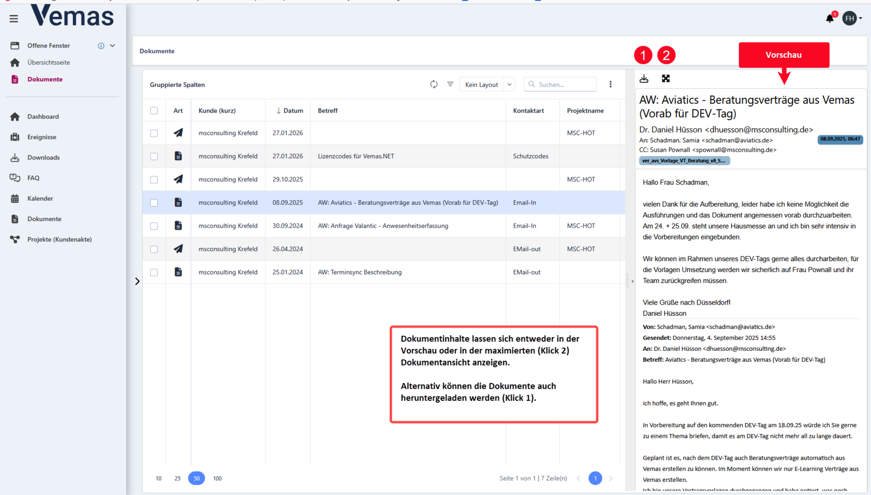Refresh the documents table
The image size is (871, 495).
tap(434, 84)
